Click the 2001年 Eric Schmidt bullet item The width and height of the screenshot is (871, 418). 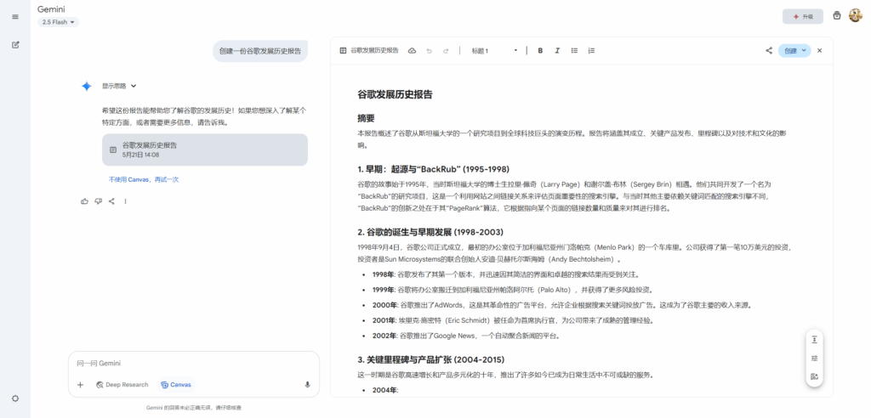click(x=513, y=320)
